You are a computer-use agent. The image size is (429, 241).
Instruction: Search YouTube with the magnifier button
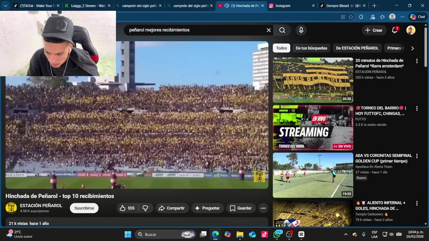coord(282,30)
